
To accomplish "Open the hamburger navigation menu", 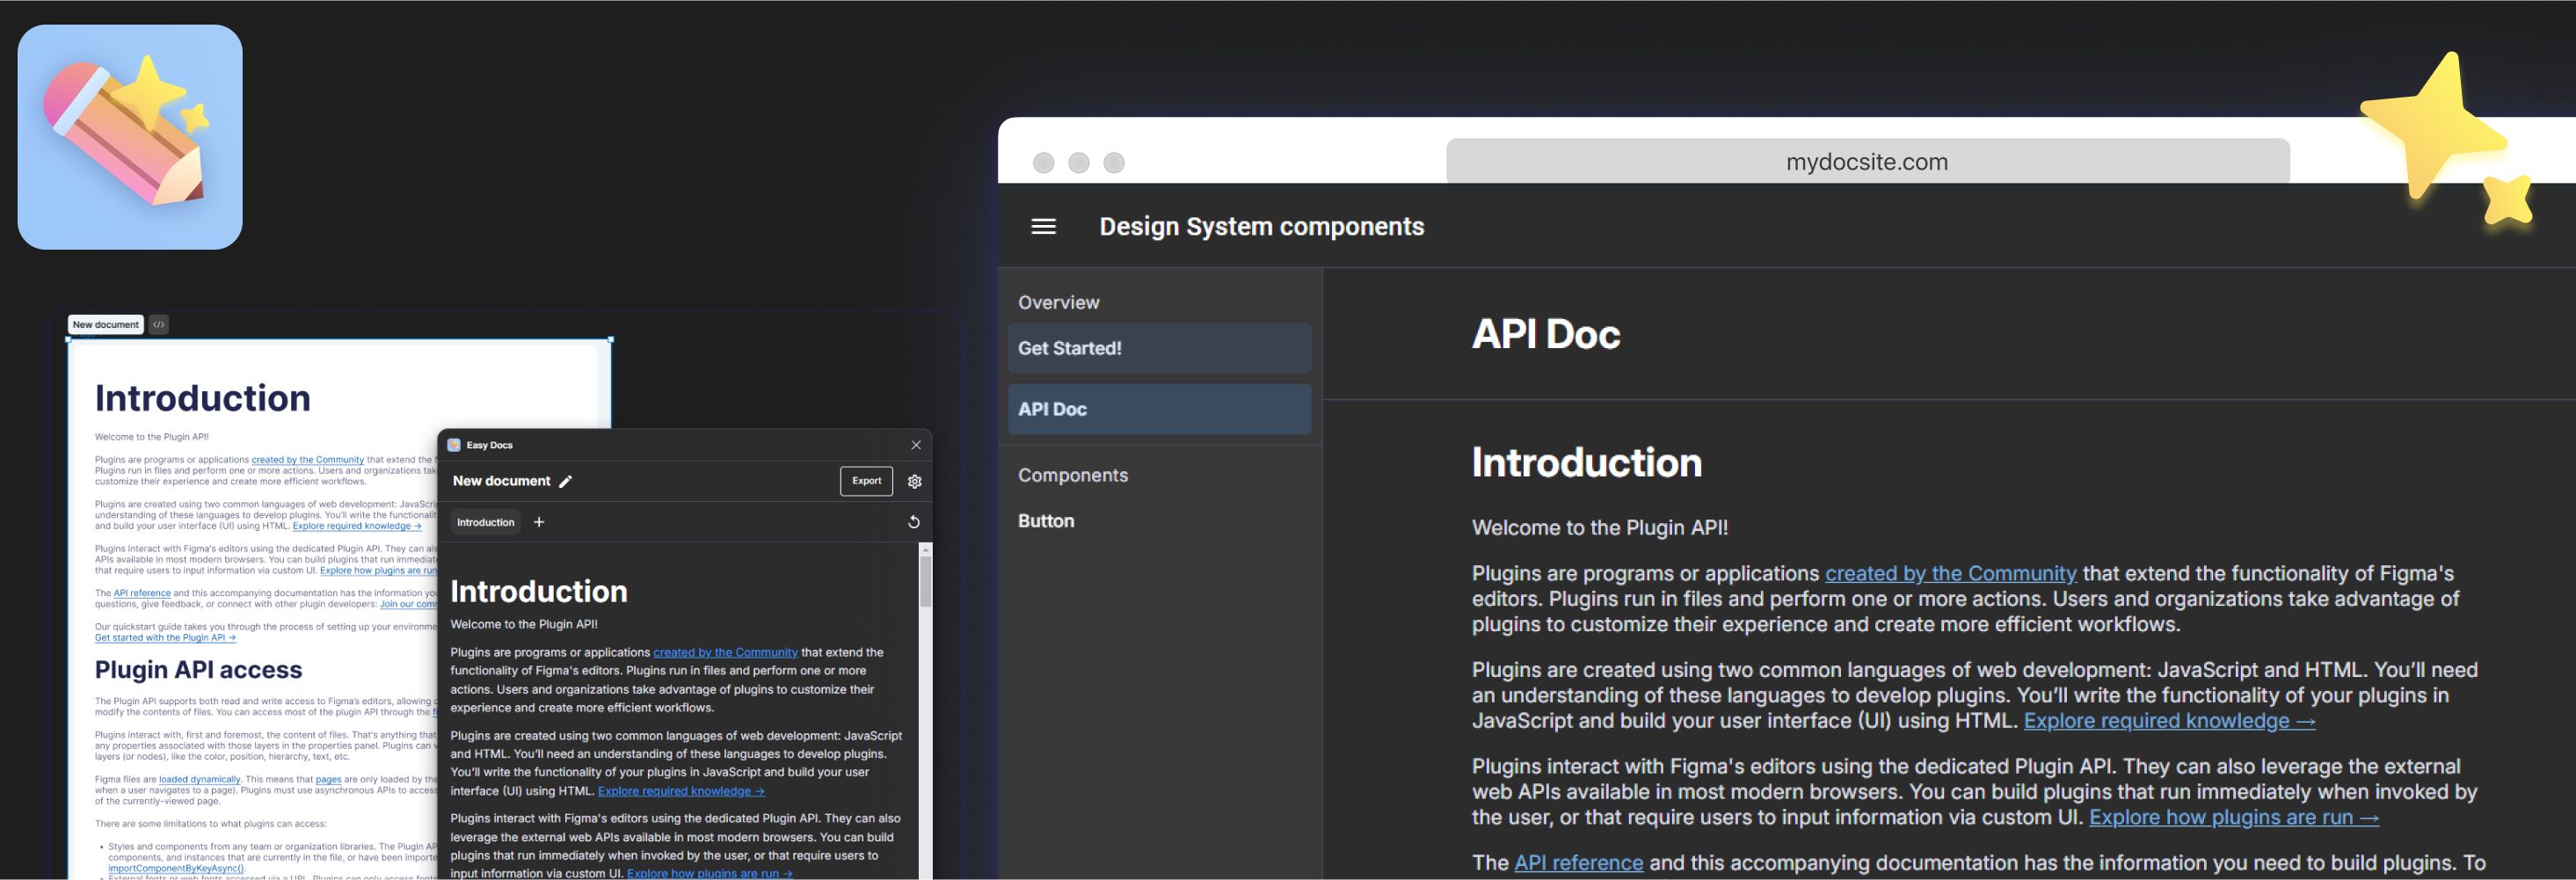I will [1042, 226].
